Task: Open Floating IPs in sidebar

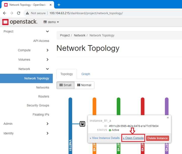Action: 41,114
